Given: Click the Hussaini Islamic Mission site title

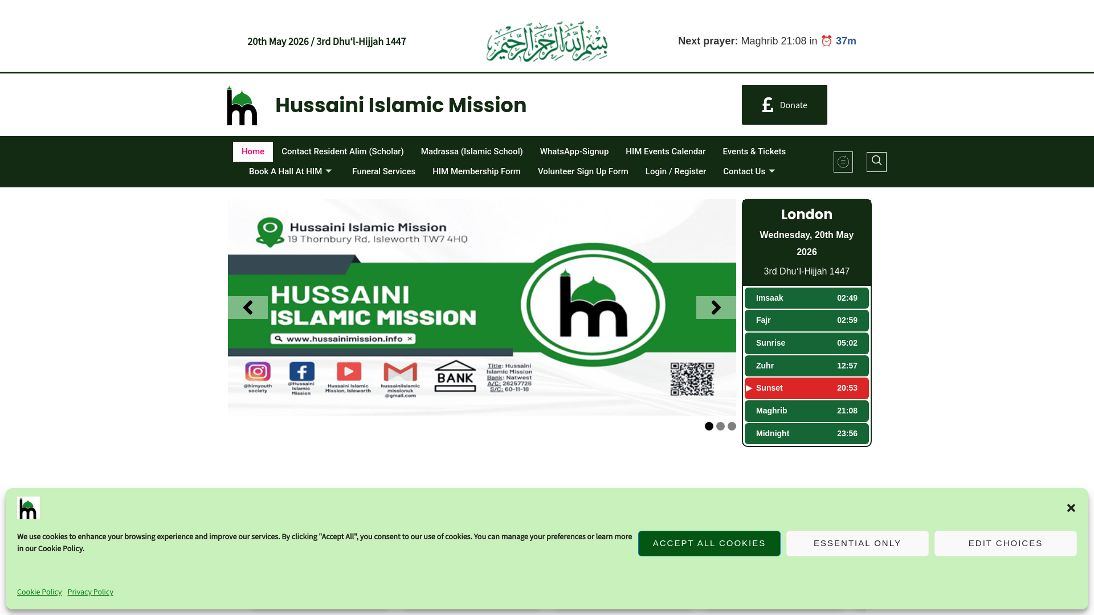Looking at the screenshot, I should [x=401, y=105].
